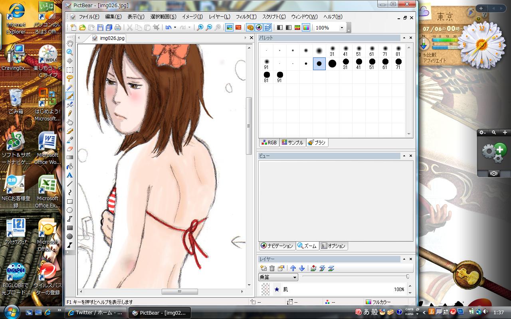This screenshot has height=319, width=511.
Task: Select the Rectangle outline shape tool
Action: point(70,201)
